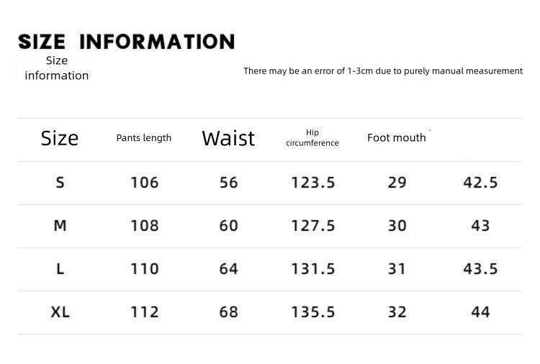This screenshot has height=364, width=540.
Task: Select the L size row label
Action: 60,269
